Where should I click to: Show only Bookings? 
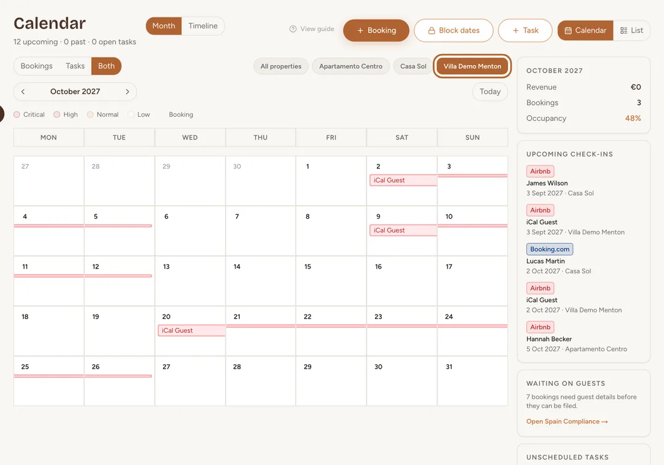pyautogui.click(x=36, y=66)
